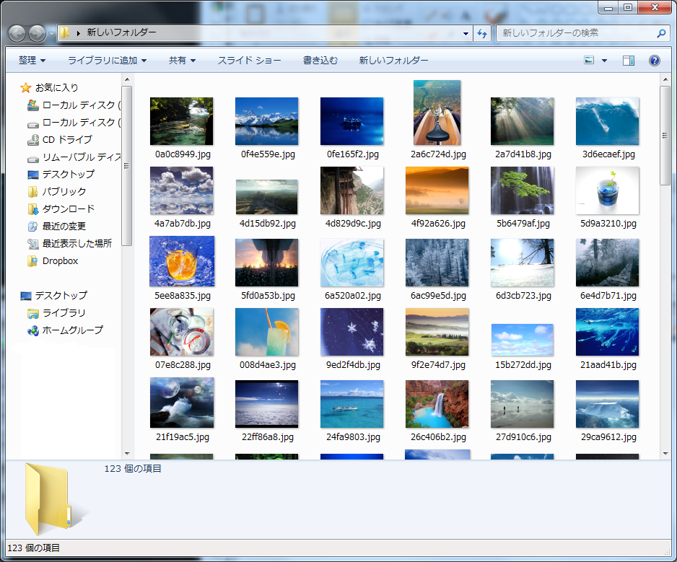Viewport: 677px width, 562px height.
Task: Select thumbnail 2a6c724d.jpg
Action: pos(437,113)
